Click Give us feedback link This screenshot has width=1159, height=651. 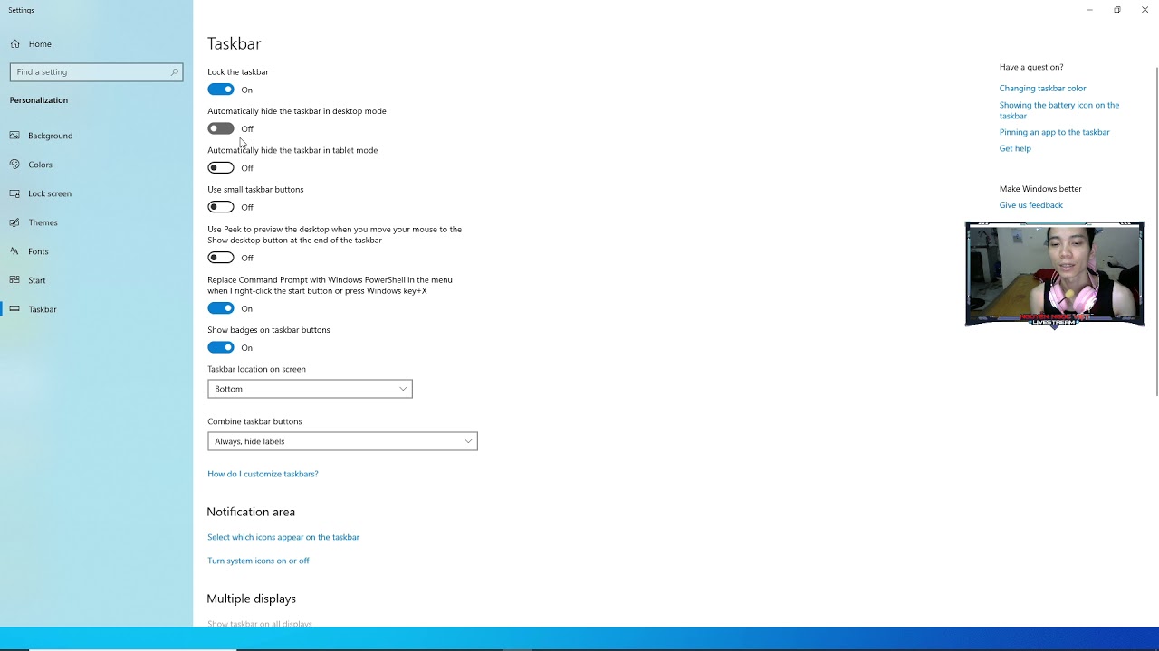pyautogui.click(x=1030, y=205)
